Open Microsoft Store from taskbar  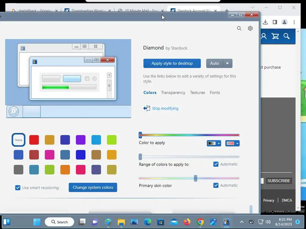(x=160, y=222)
